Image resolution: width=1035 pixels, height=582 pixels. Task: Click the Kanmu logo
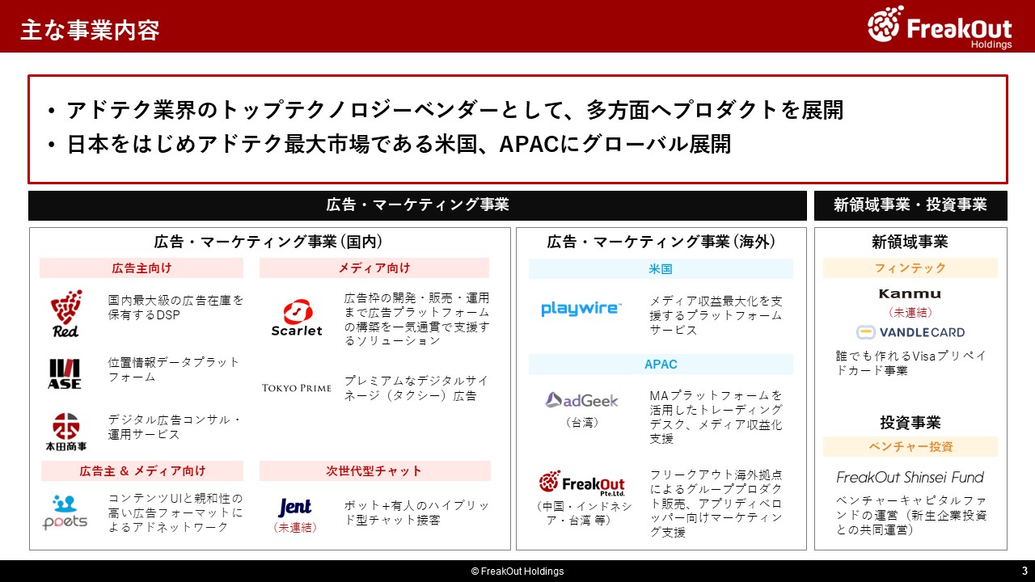(x=910, y=293)
